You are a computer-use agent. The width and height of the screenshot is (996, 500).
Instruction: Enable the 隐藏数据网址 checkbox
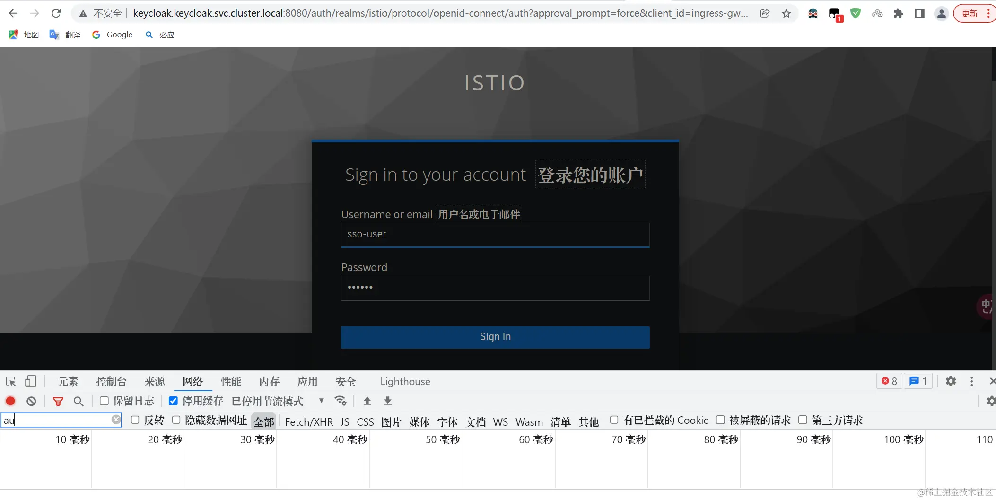tap(176, 420)
